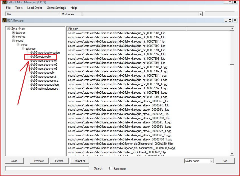Select the meshes tree item

click(x=21, y=37)
